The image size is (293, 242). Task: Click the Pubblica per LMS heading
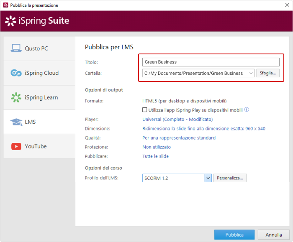109,47
